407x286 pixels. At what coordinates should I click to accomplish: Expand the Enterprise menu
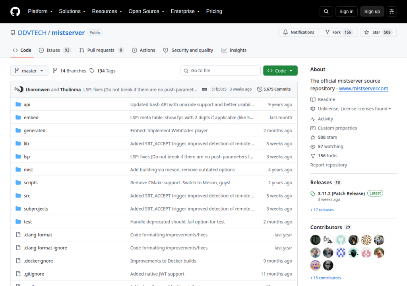point(185,12)
